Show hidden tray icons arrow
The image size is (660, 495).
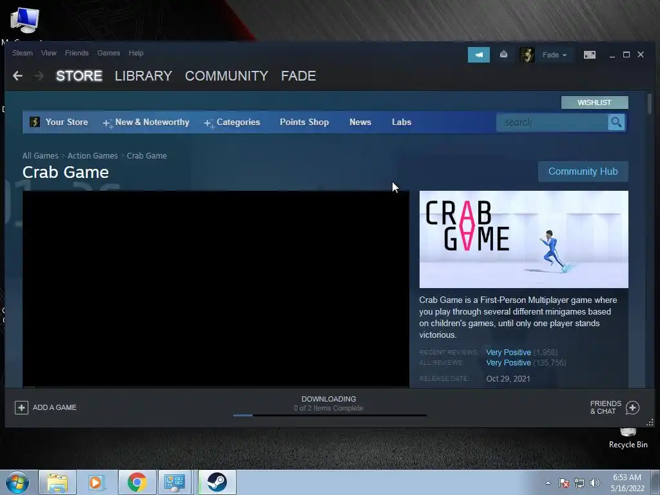click(x=548, y=483)
